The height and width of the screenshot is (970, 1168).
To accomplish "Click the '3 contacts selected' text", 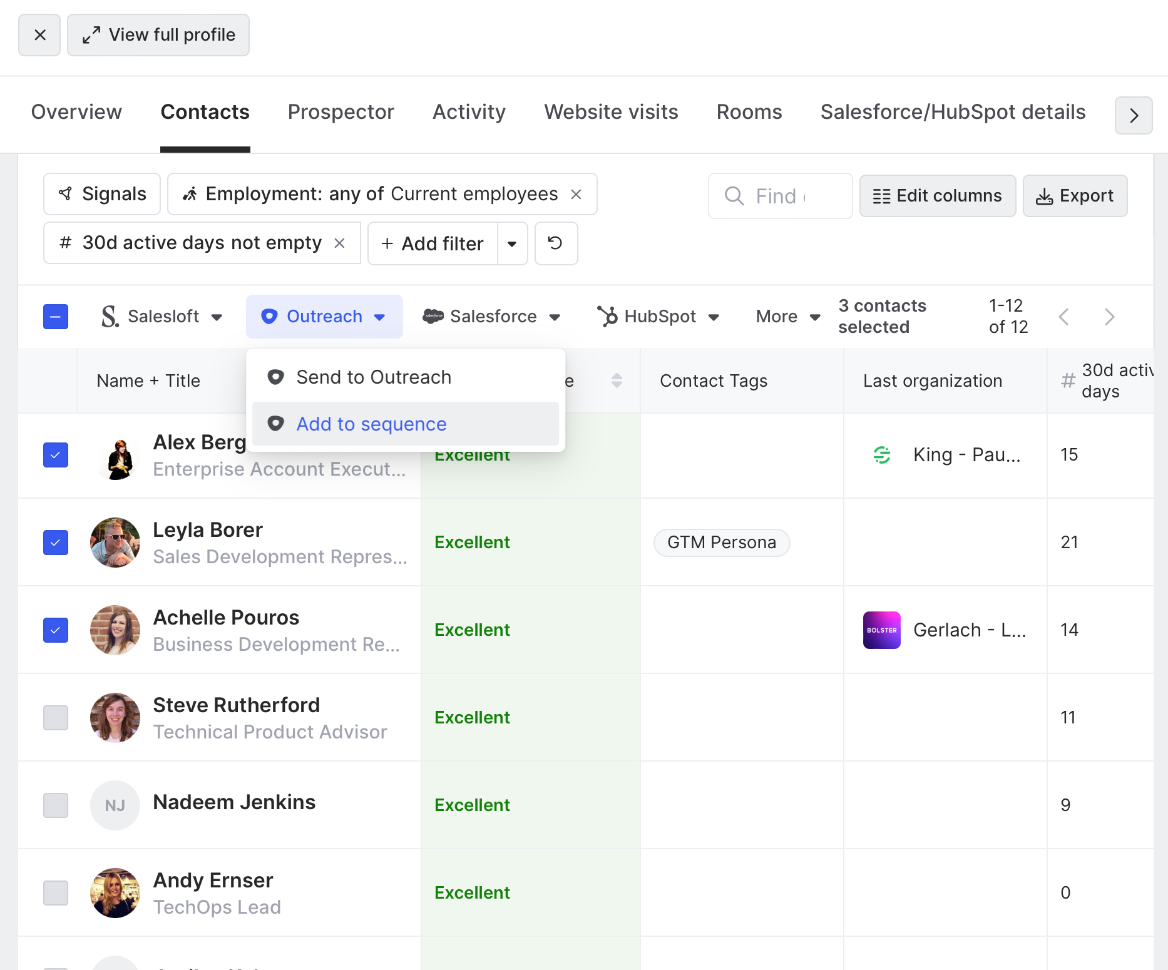I will coord(883,317).
